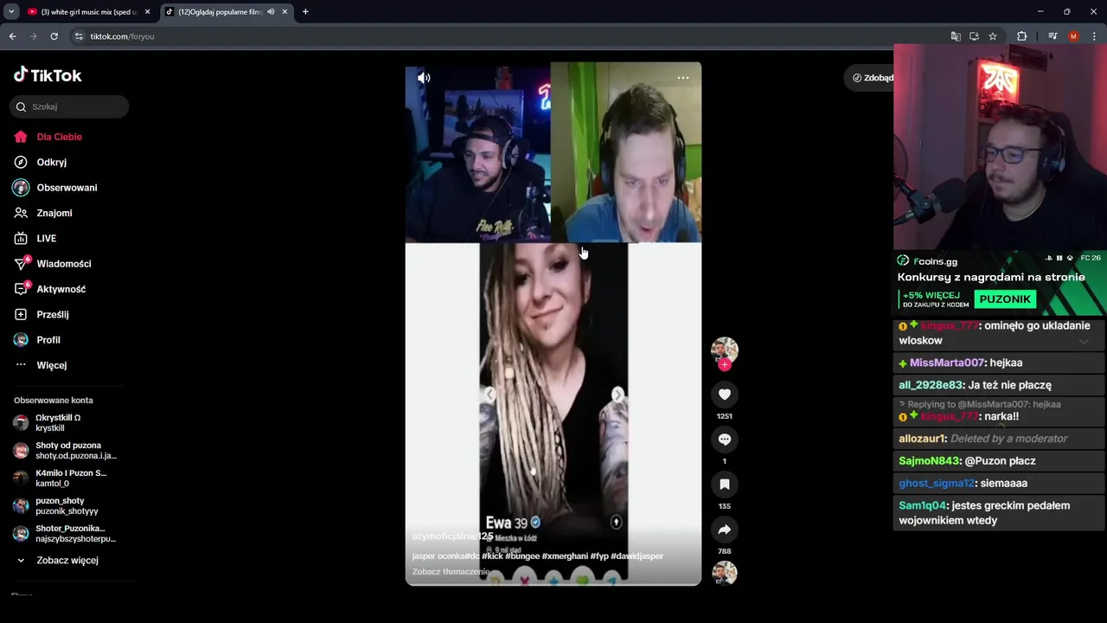View site information icon in address bar
Viewport: 1107px width, 623px height.
pos(79,36)
